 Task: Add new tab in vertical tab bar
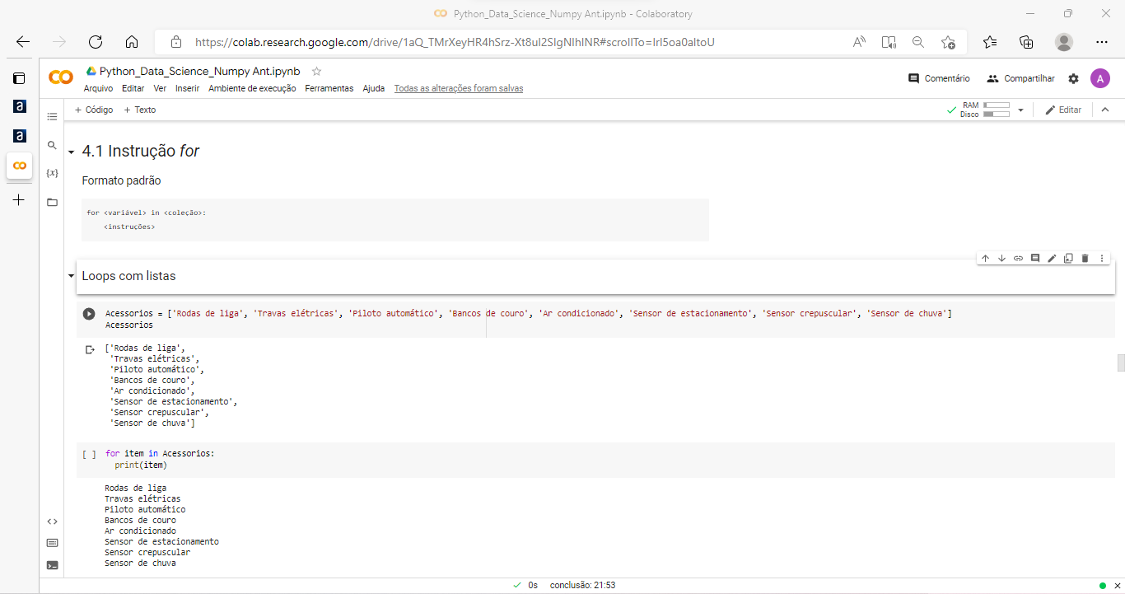point(19,199)
